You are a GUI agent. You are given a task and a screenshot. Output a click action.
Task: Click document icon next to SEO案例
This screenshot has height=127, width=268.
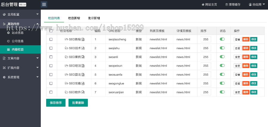tap(83, 57)
